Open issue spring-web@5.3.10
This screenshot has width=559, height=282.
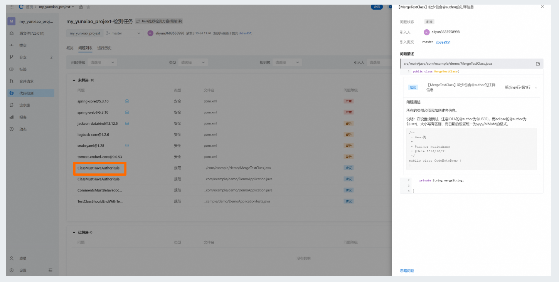(93, 112)
